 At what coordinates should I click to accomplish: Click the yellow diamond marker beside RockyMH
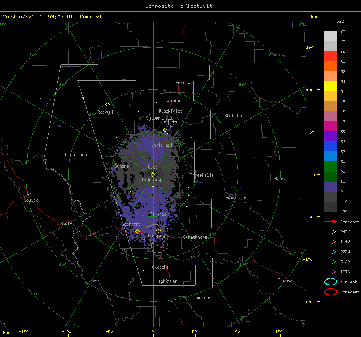coord(107,105)
